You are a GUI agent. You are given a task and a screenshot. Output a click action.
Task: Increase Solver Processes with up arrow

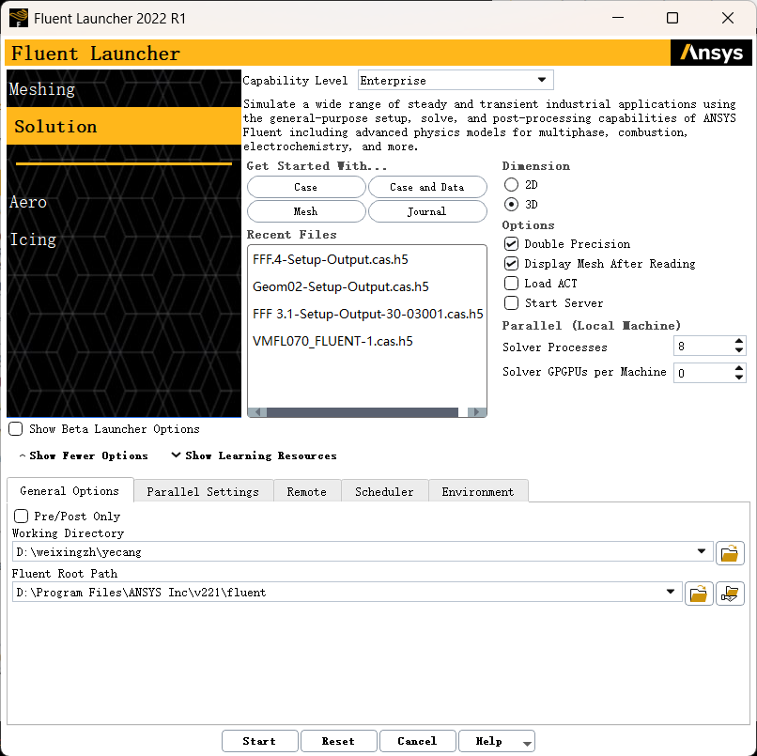click(738, 341)
